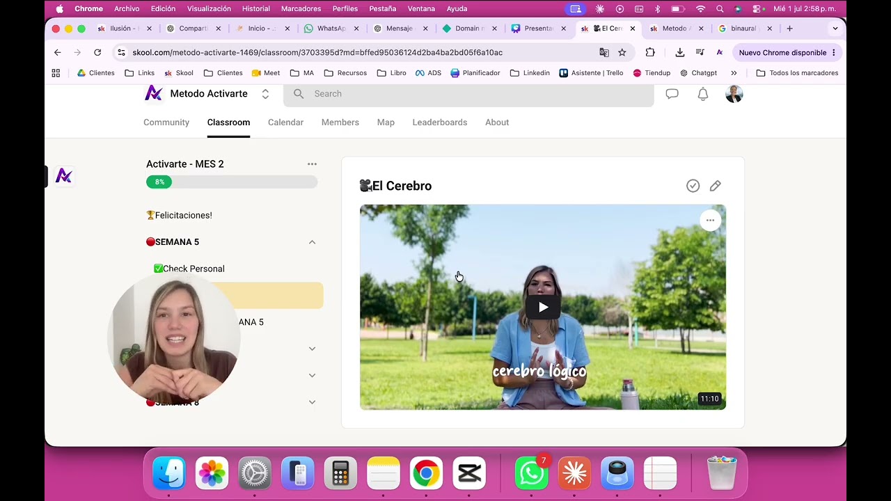Switch to the Leaderboards tab
Screen dimensions: 891x501
pos(440,122)
